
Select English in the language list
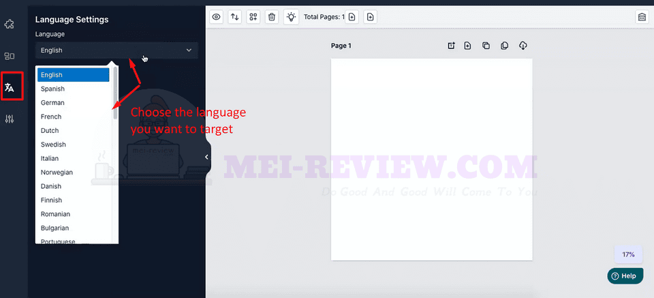pyautogui.click(x=74, y=75)
